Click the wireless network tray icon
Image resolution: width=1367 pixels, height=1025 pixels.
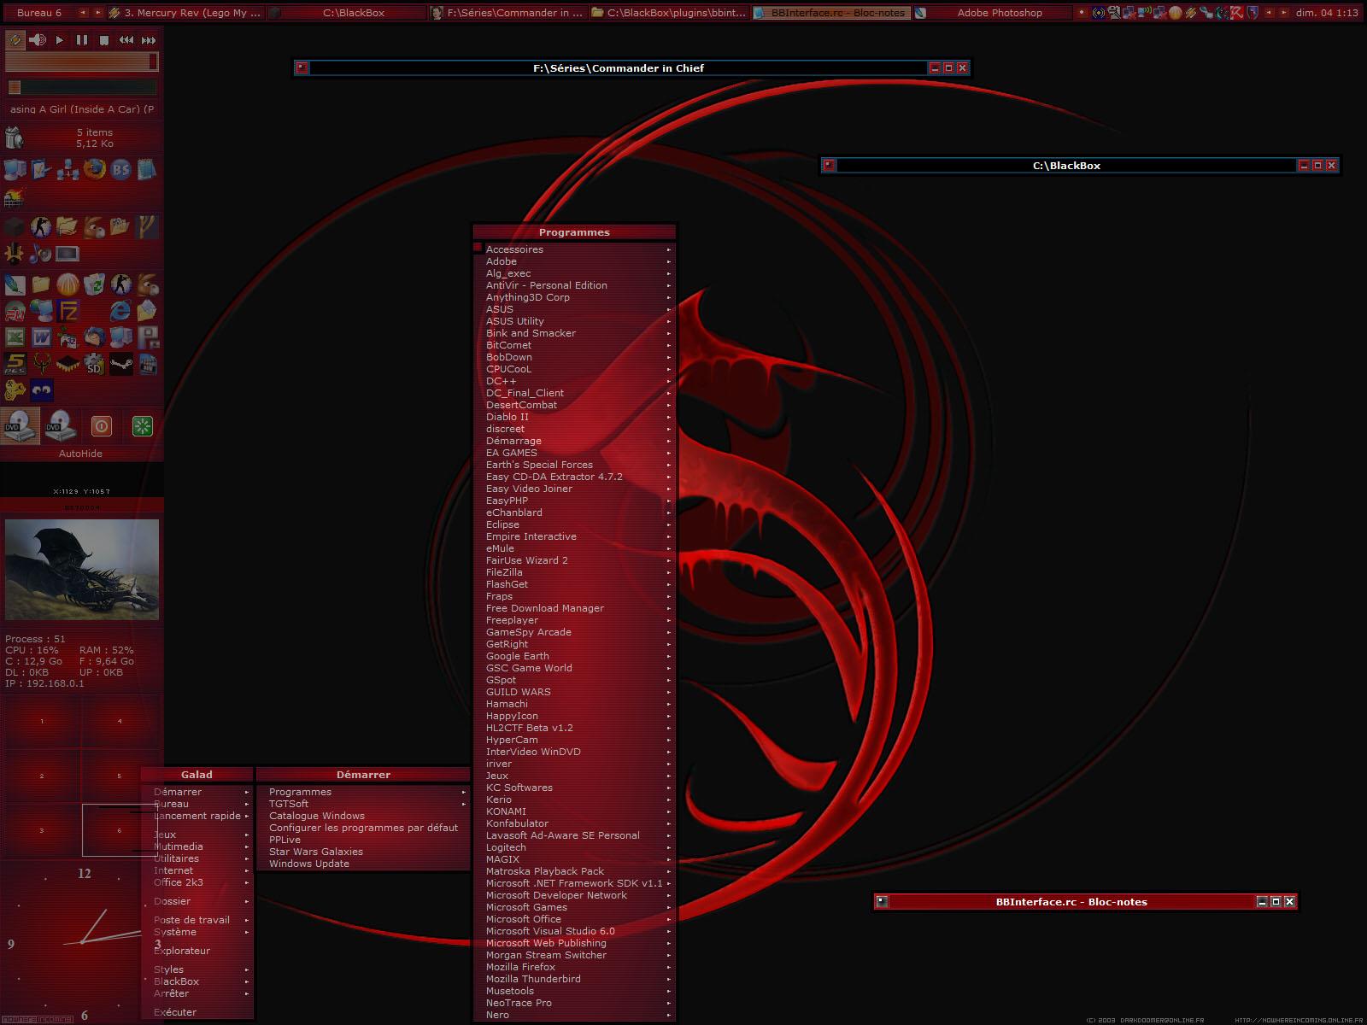point(1145,13)
